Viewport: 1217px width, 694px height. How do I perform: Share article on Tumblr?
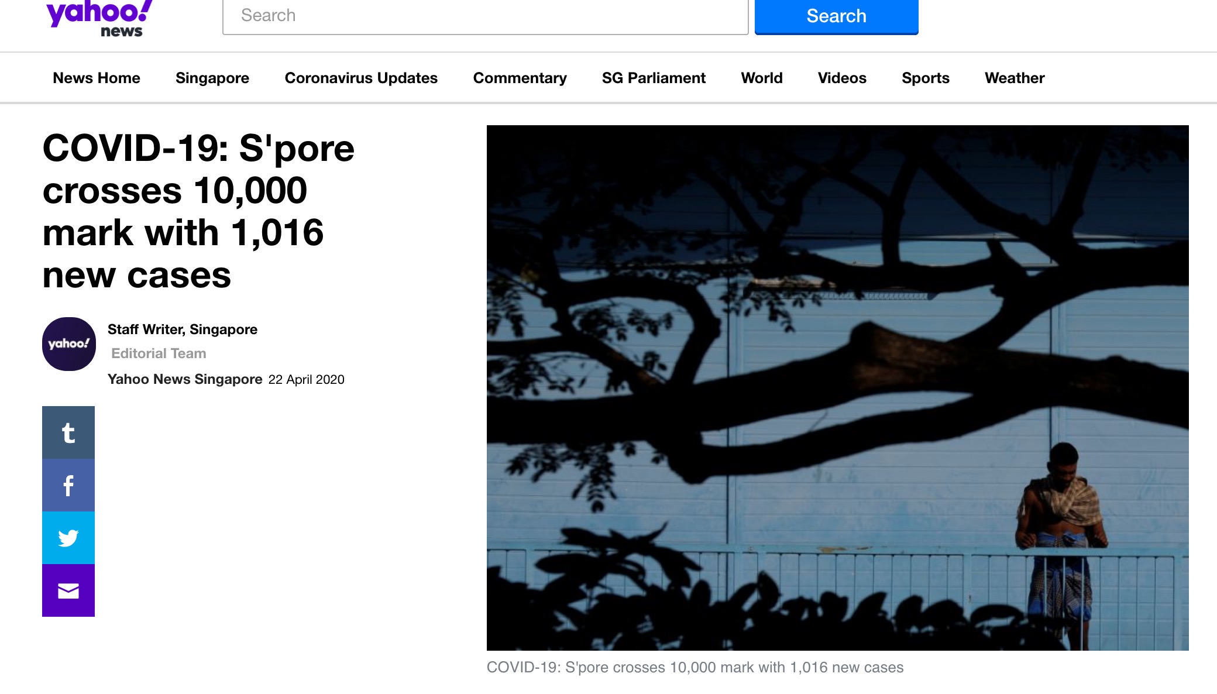tap(68, 432)
